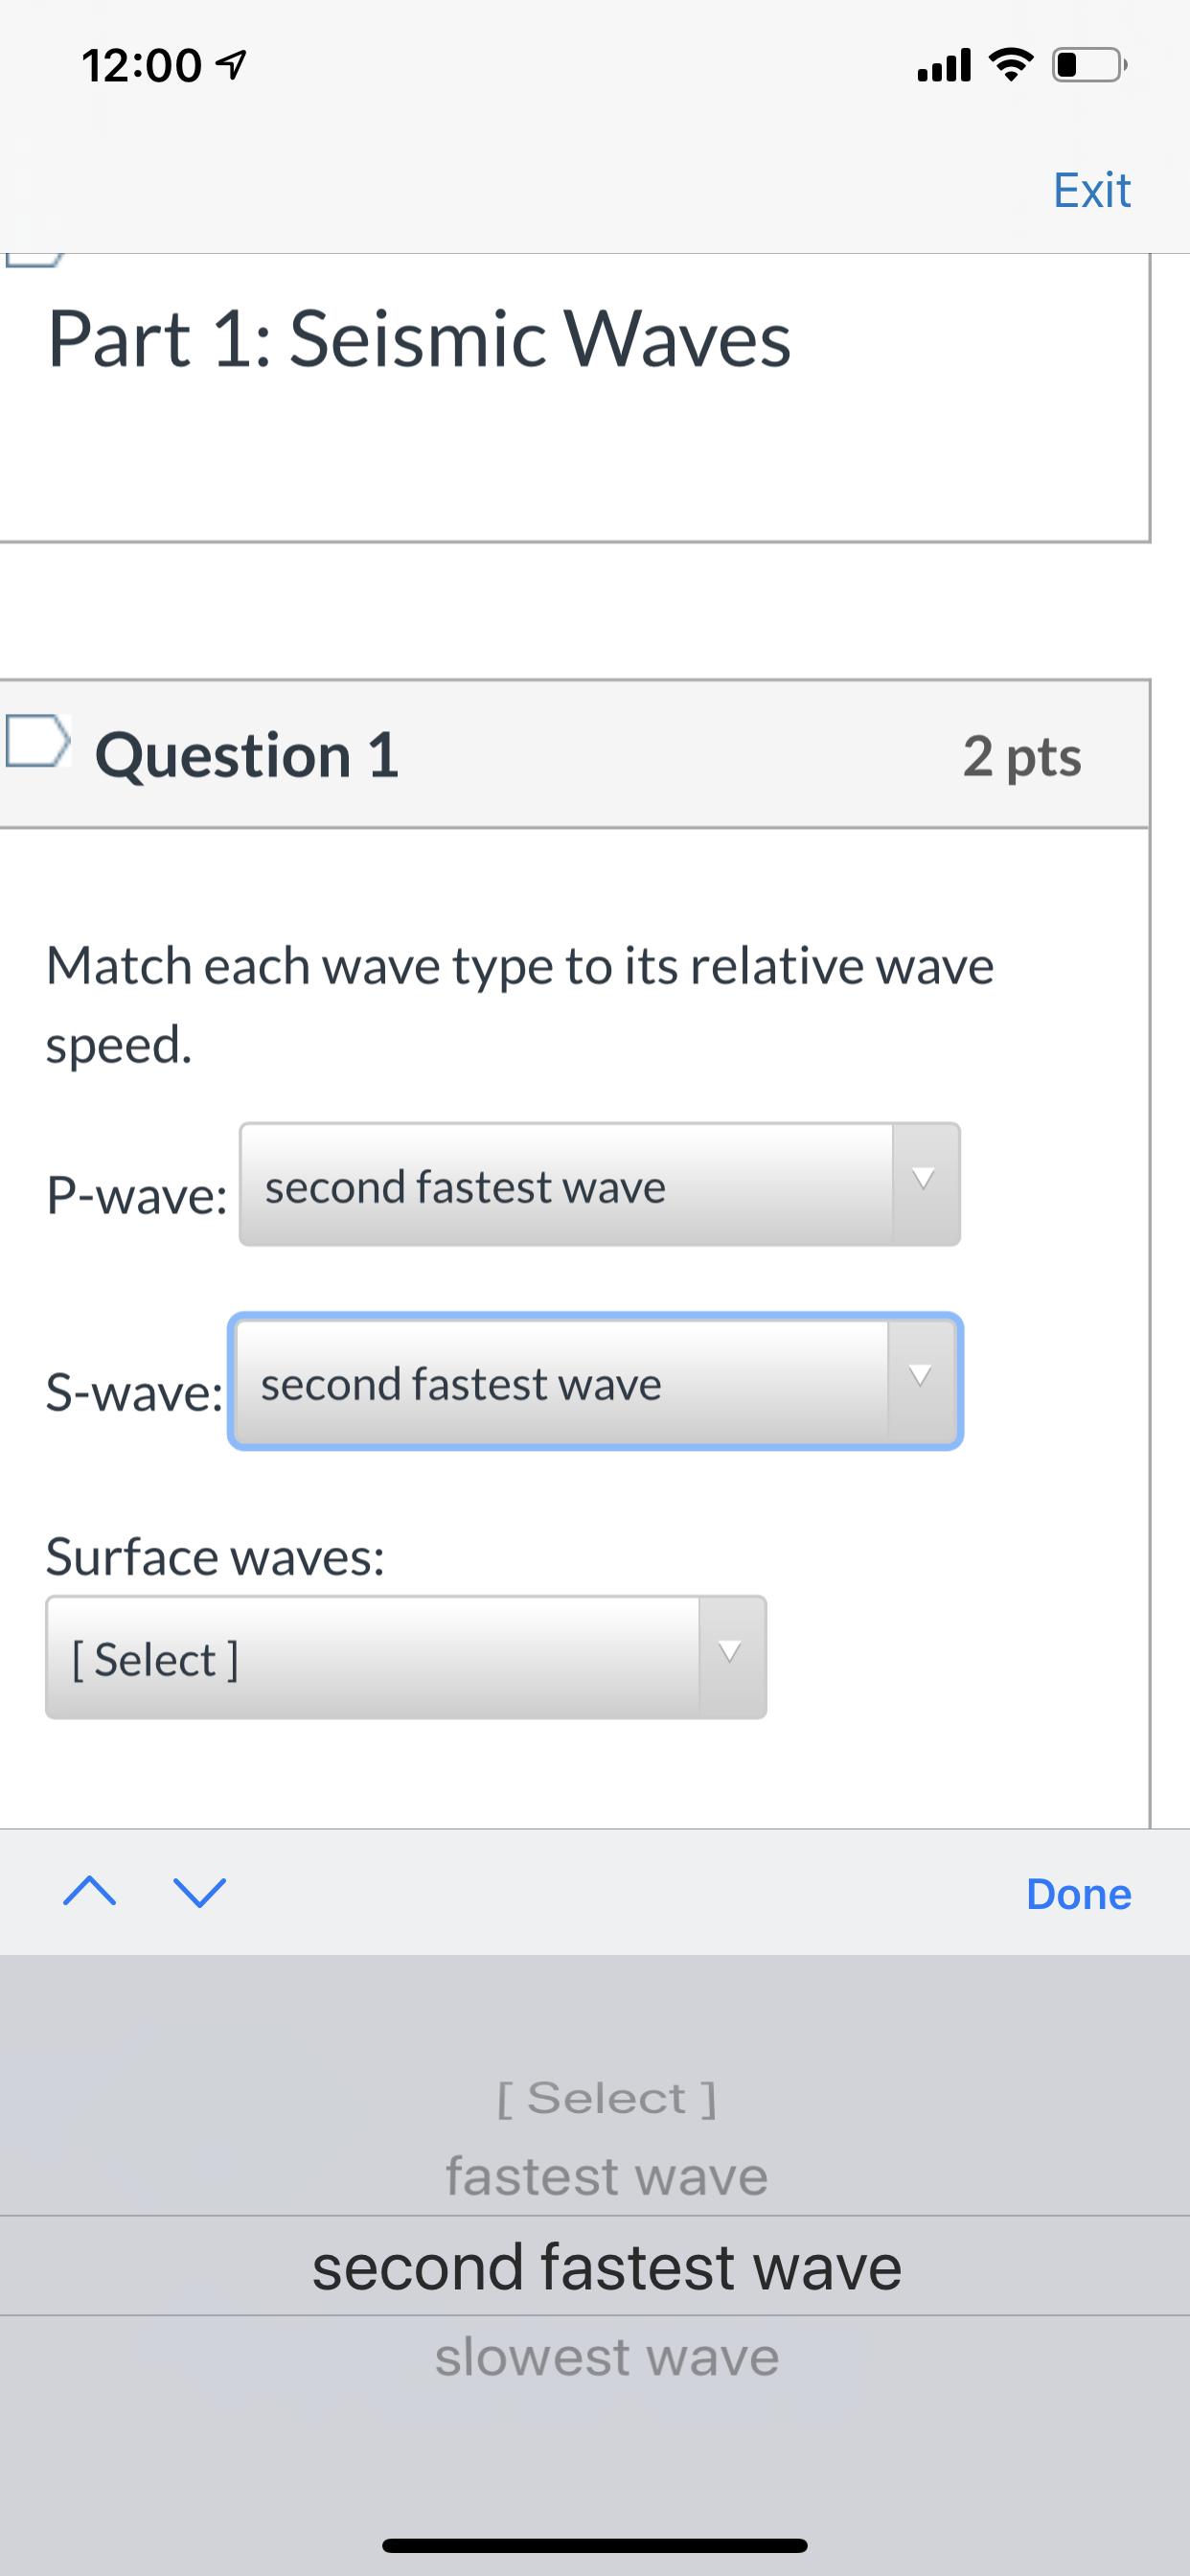This screenshot has width=1190, height=2576.
Task: Flag Question 1 with the bookmark icon
Action: (38, 741)
